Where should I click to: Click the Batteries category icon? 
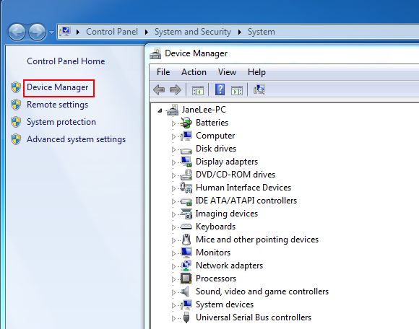click(186, 123)
